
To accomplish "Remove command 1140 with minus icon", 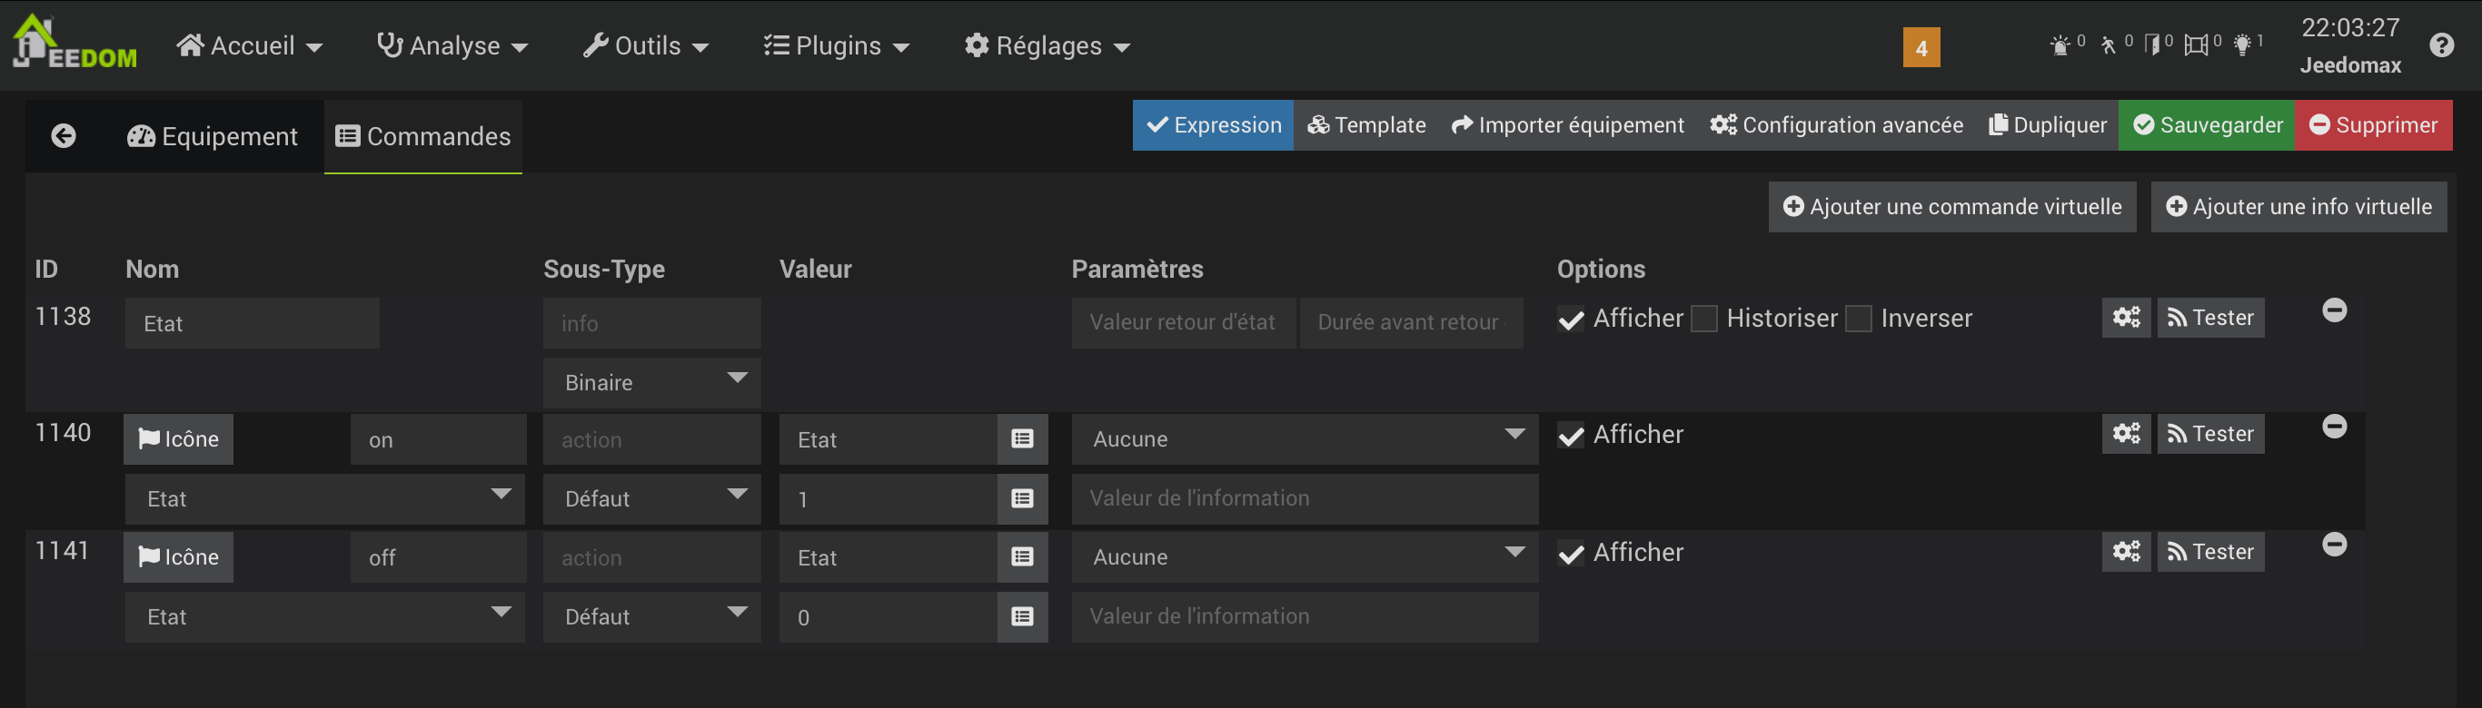I will 2334,427.
